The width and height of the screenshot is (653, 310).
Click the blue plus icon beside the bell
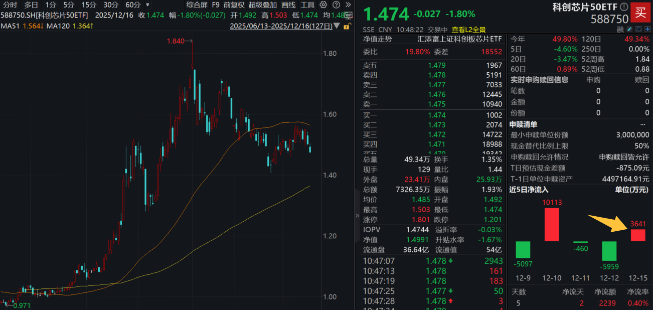coord(647,29)
